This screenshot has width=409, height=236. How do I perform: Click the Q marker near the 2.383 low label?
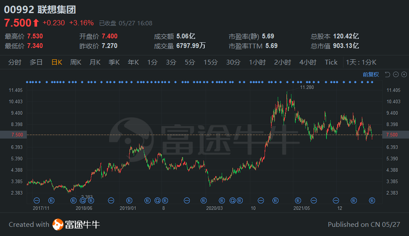pos(82,201)
